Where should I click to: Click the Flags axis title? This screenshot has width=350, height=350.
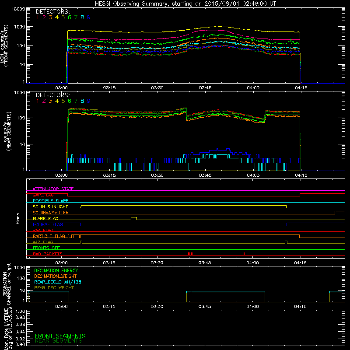click(18, 218)
